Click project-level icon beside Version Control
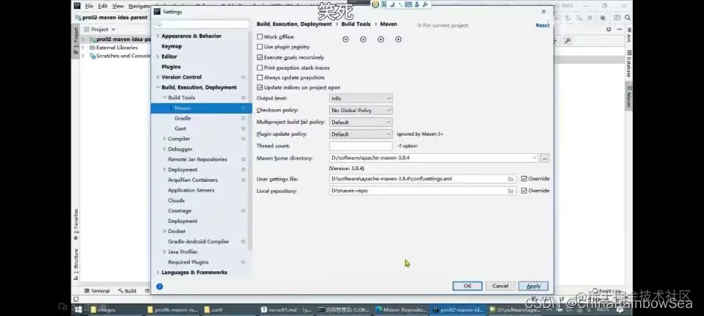Screen dimensions: 704x316 click(x=243, y=77)
